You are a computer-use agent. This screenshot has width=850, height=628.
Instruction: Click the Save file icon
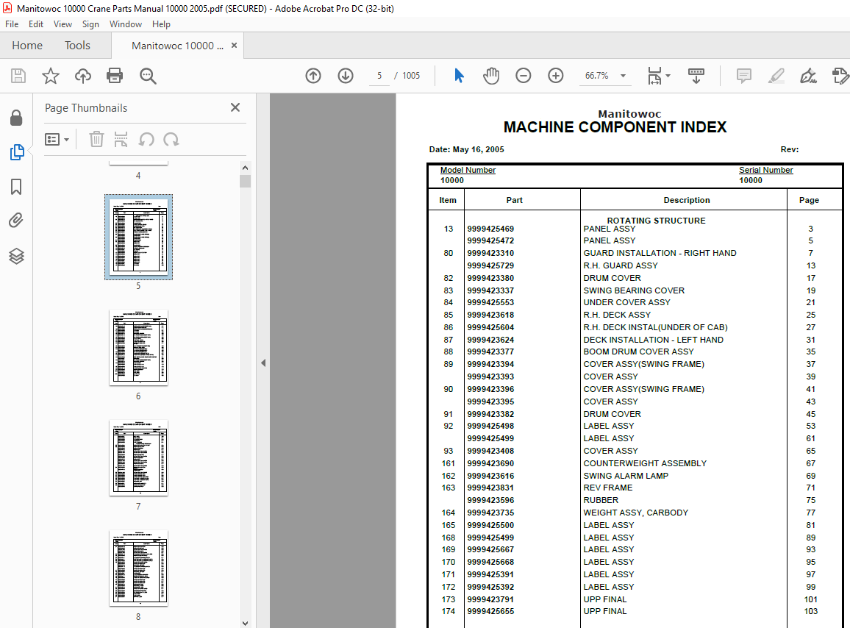18,76
